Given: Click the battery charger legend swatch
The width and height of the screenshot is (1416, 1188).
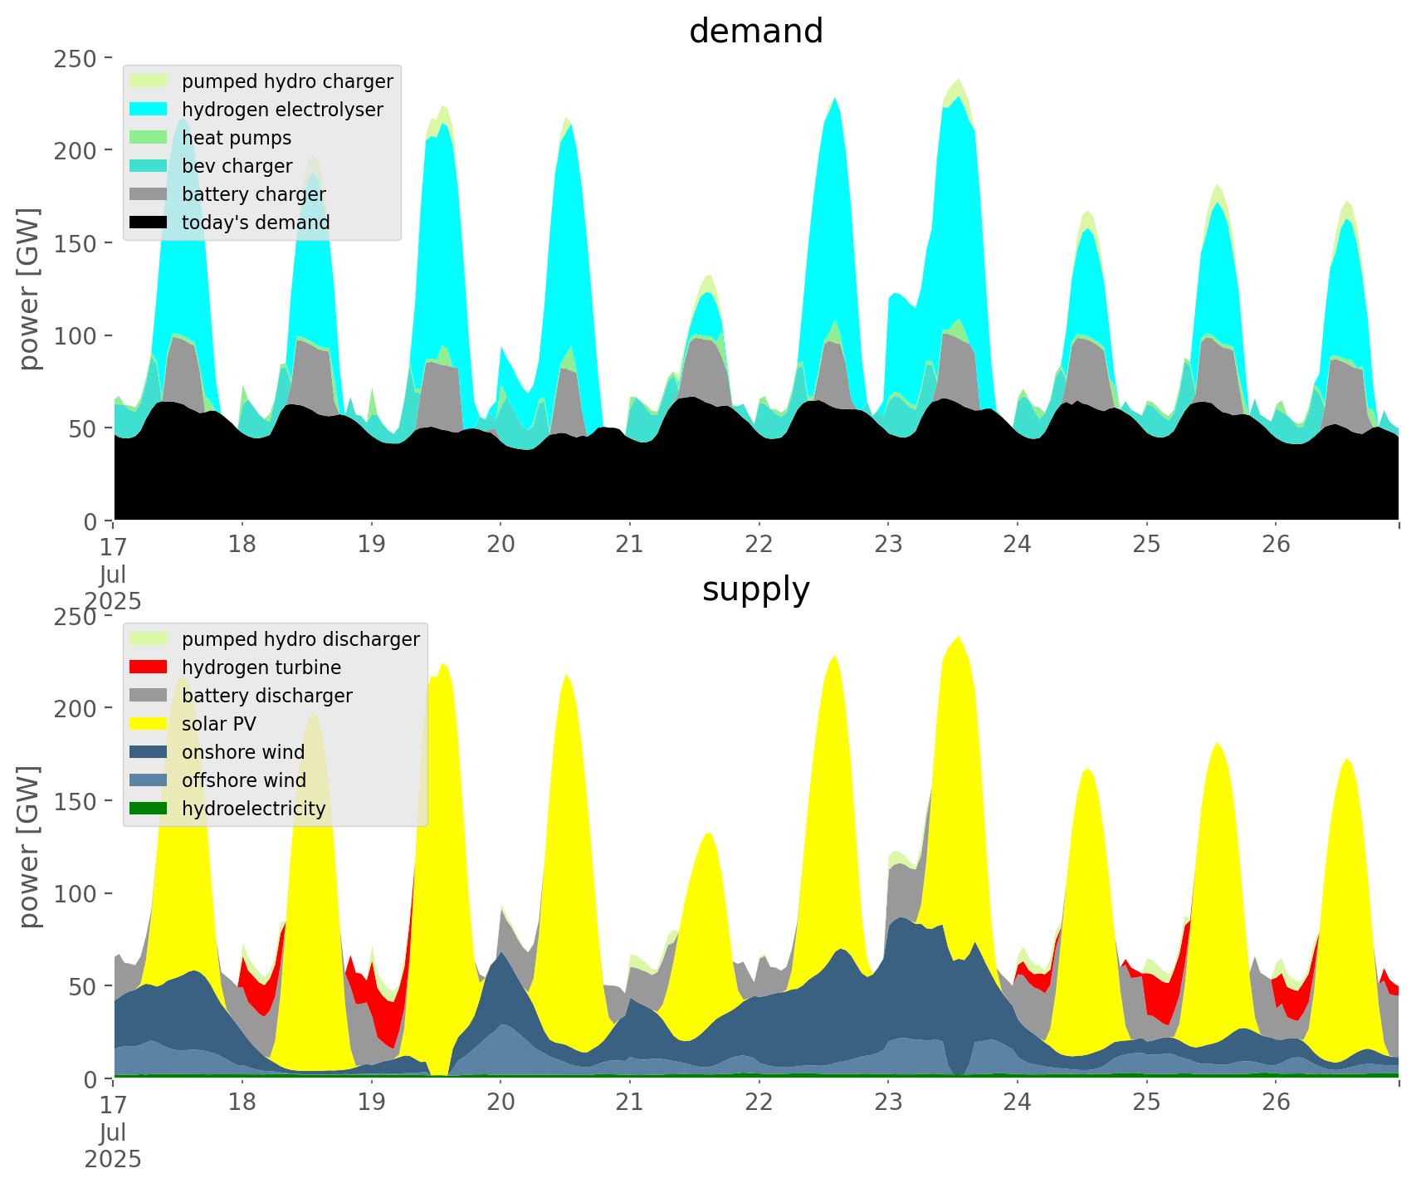Looking at the screenshot, I should tap(149, 194).
